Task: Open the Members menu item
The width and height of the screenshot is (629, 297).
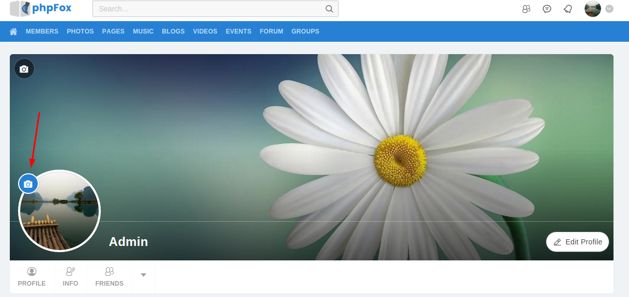Action: (x=42, y=31)
